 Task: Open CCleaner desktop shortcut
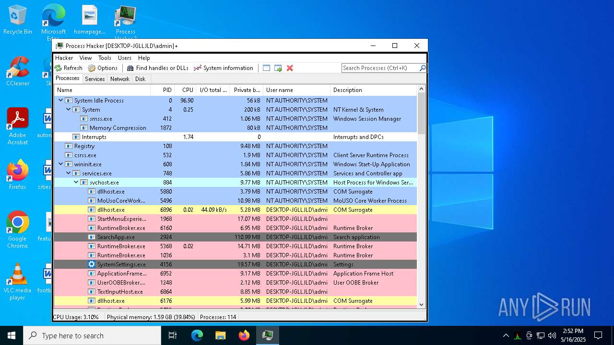pyautogui.click(x=18, y=72)
